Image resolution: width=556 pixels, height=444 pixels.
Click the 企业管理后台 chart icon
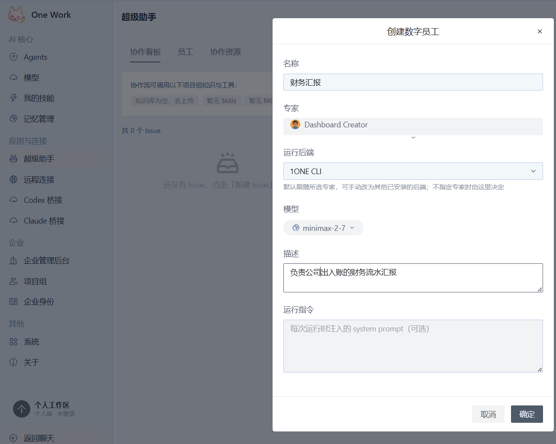click(x=13, y=260)
